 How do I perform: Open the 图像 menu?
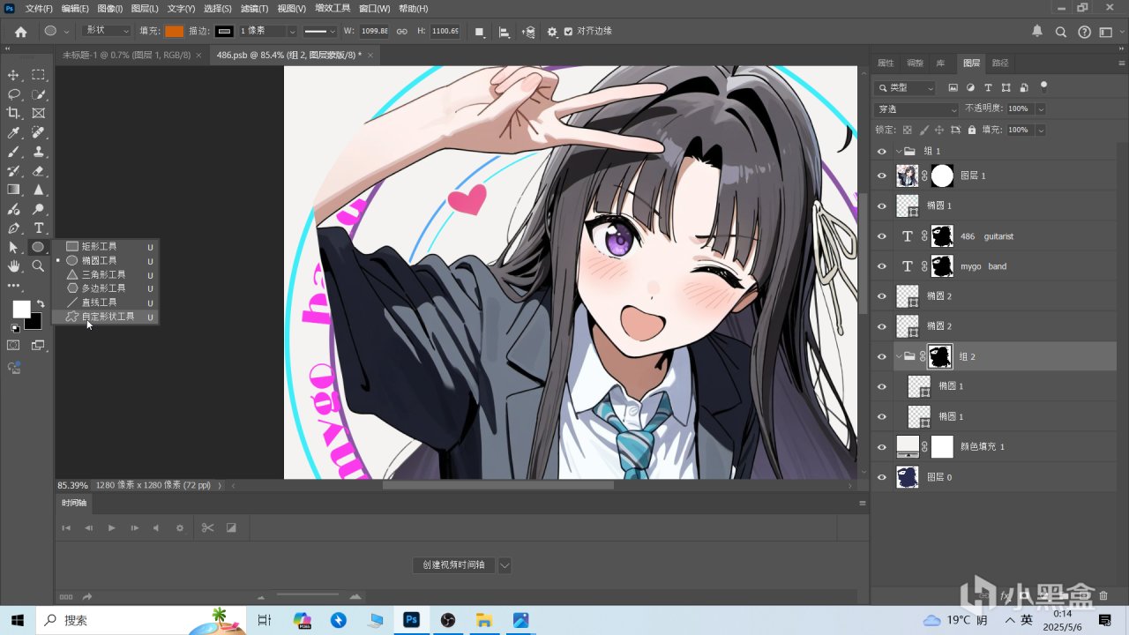click(x=110, y=8)
